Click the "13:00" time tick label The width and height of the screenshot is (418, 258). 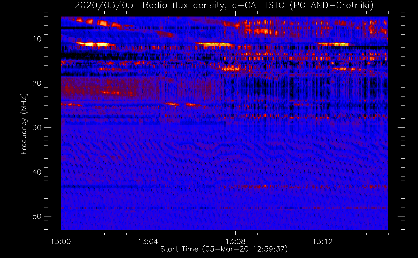coord(61,242)
